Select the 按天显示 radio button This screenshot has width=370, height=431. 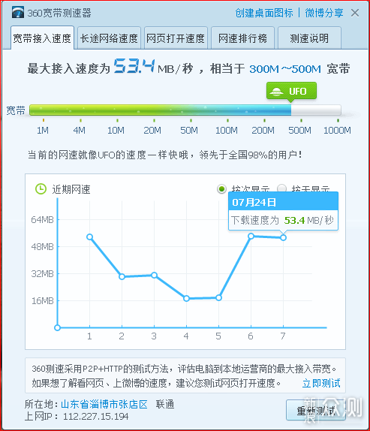point(282,188)
